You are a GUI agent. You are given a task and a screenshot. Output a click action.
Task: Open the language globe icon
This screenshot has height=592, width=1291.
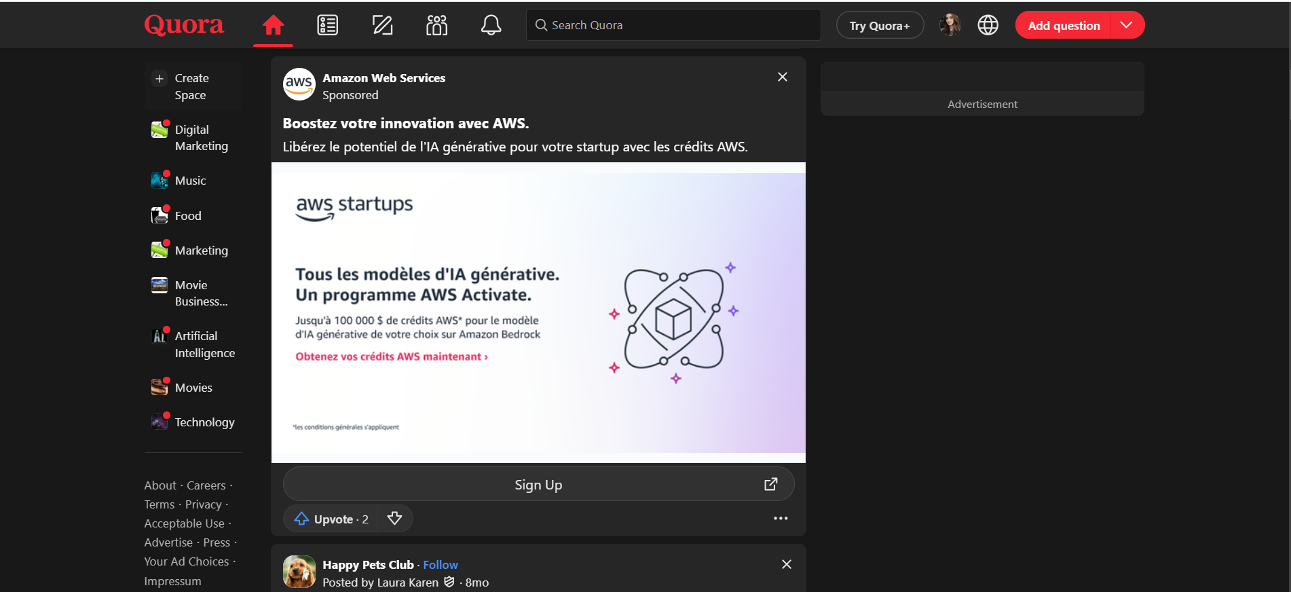click(x=988, y=25)
